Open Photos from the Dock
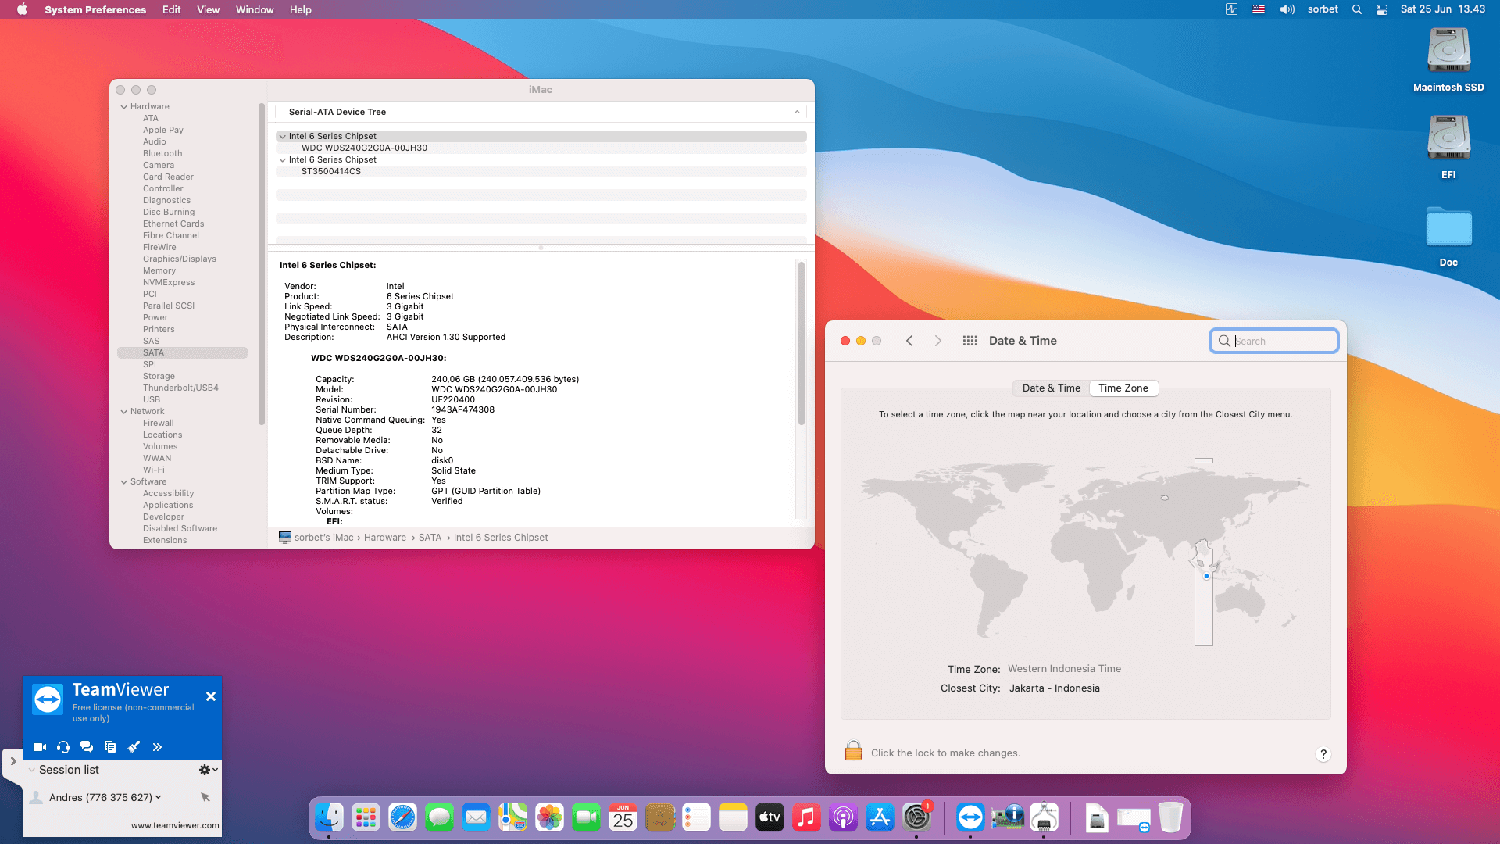 click(549, 818)
